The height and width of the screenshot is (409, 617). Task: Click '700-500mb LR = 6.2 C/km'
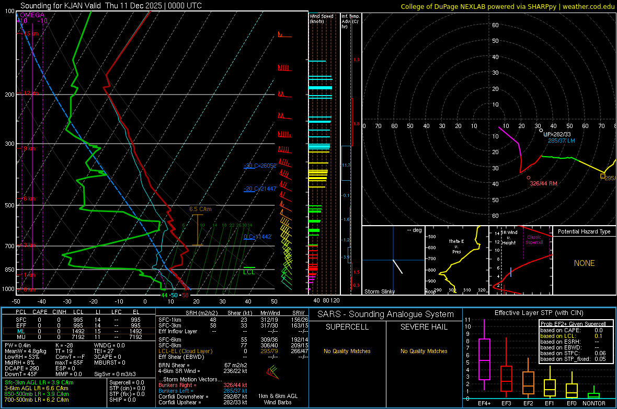click(x=37, y=400)
